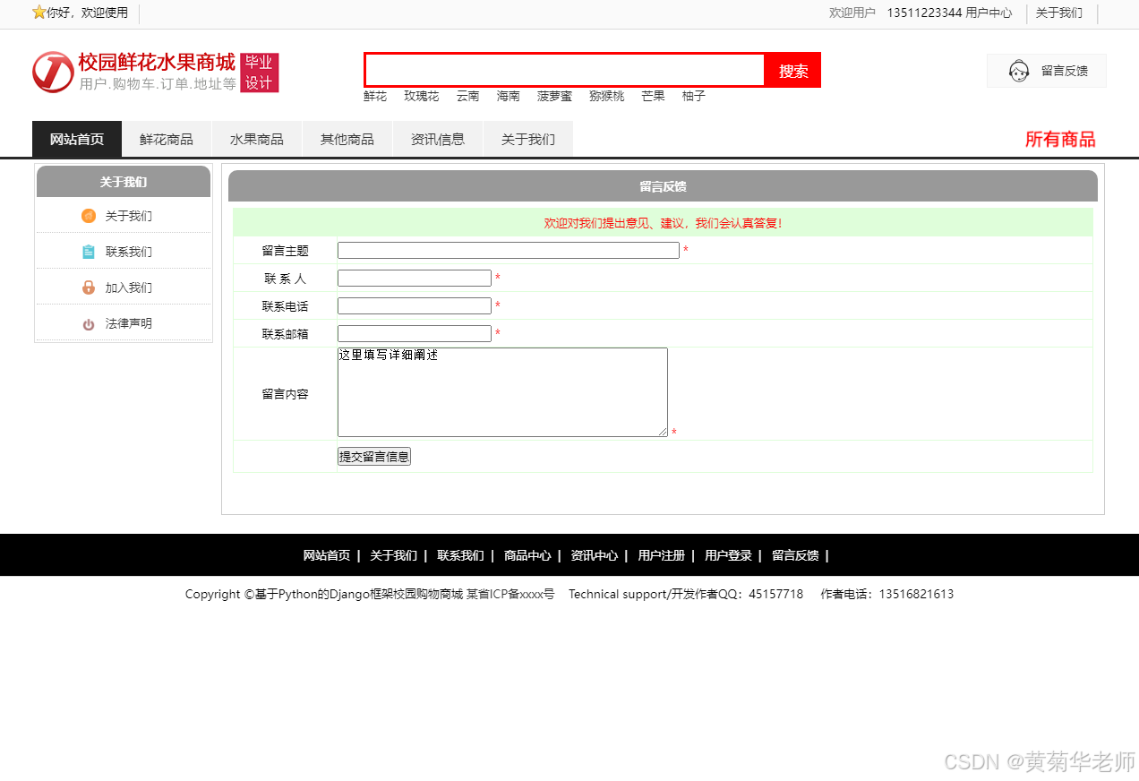This screenshot has width=1139, height=781.
Task: Click footer 用户登录 link
Action: pyautogui.click(x=728, y=555)
